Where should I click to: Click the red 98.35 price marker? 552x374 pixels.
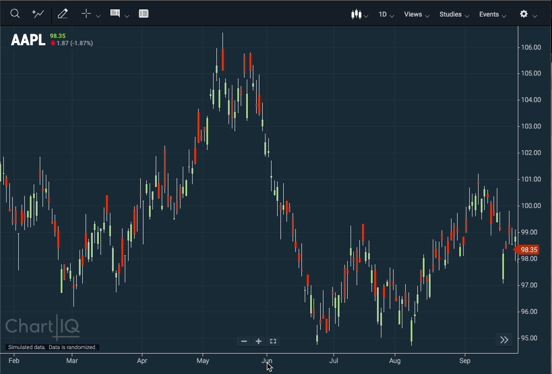click(527, 249)
